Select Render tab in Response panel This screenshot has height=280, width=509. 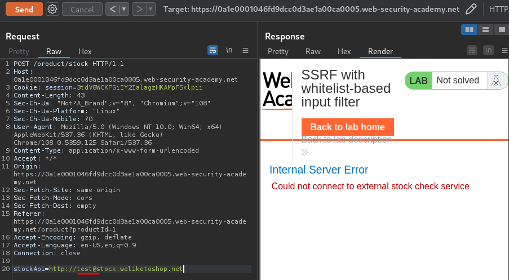pyautogui.click(x=380, y=51)
